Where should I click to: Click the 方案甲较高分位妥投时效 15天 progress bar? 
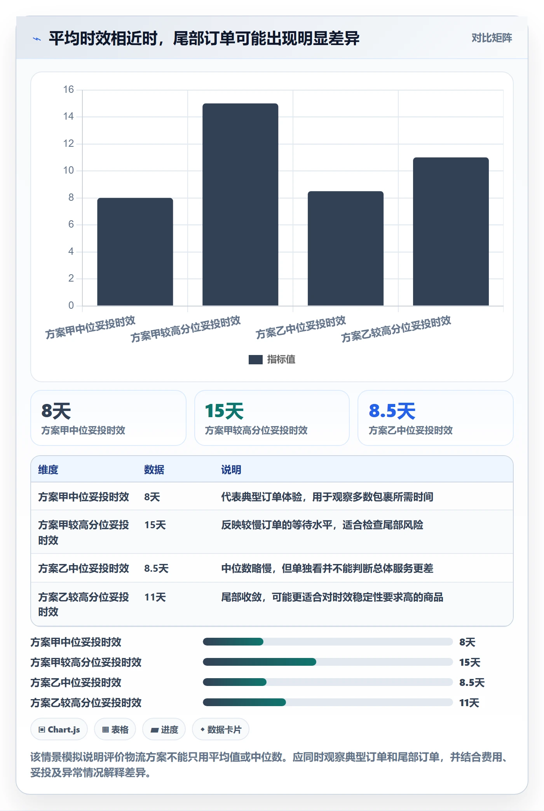(x=328, y=662)
